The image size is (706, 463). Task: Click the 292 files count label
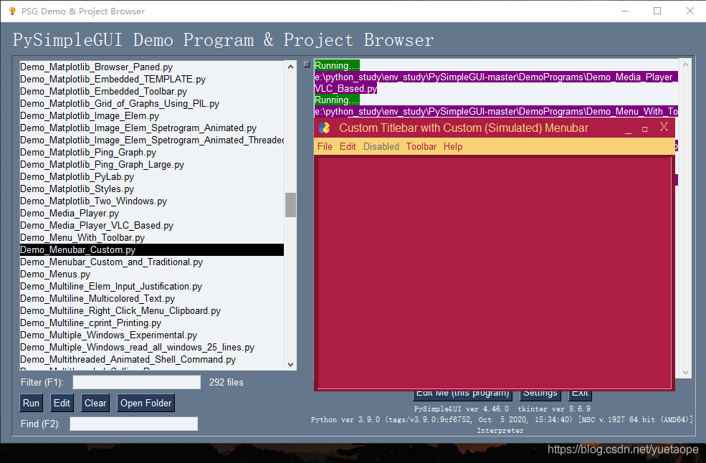click(226, 383)
